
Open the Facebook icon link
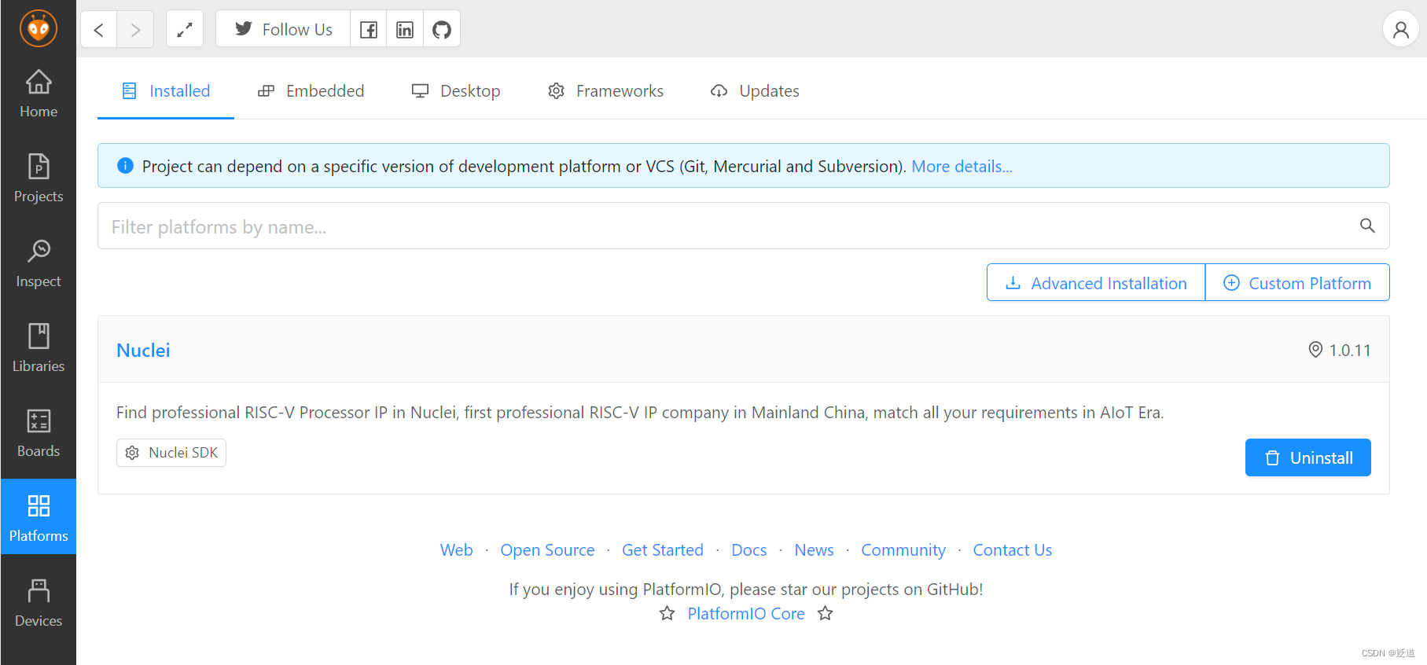(368, 30)
